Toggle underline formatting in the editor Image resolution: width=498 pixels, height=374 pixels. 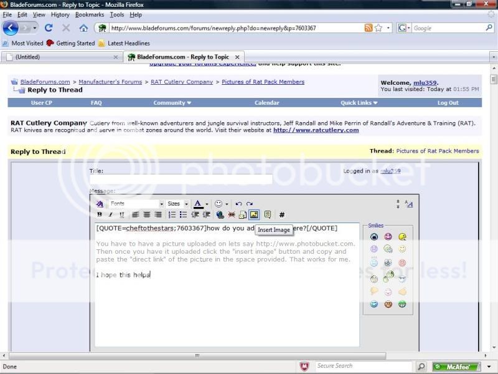coord(121,214)
